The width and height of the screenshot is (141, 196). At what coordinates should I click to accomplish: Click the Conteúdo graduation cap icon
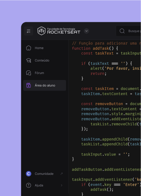tap(29, 60)
